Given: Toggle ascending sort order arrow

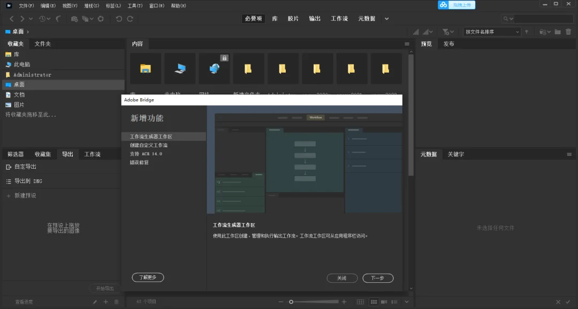Looking at the screenshot, I should [x=527, y=32].
